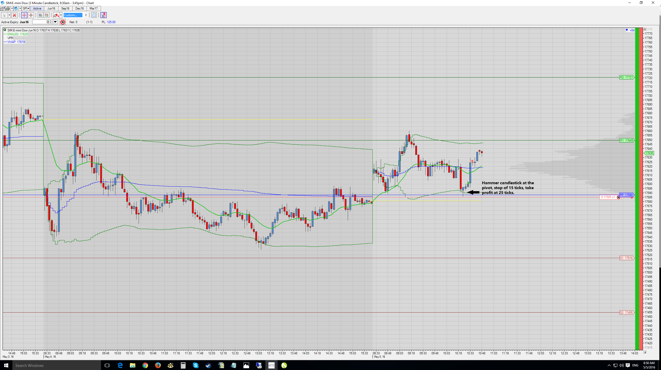Click the add trading study icon
Screen dimensions: 661x370
(x=47, y=15)
